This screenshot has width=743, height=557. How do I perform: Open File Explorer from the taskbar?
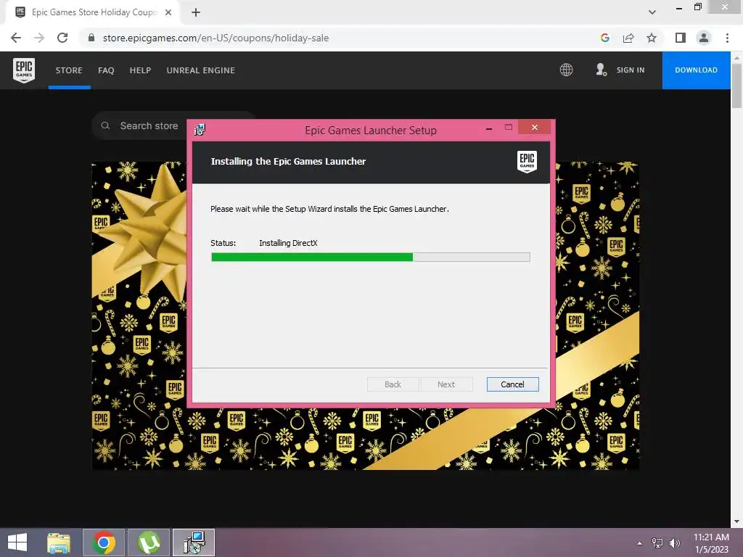[x=59, y=542]
